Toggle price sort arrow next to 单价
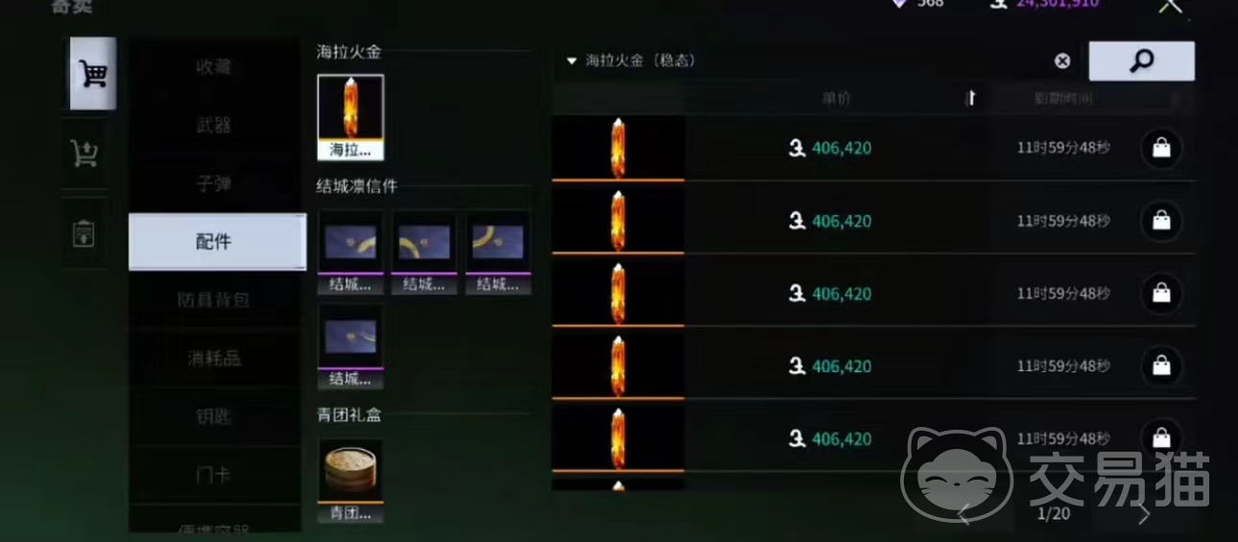The width and height of the screenshot is (1238, 542). pyautogui.click(x=970, y=98)
